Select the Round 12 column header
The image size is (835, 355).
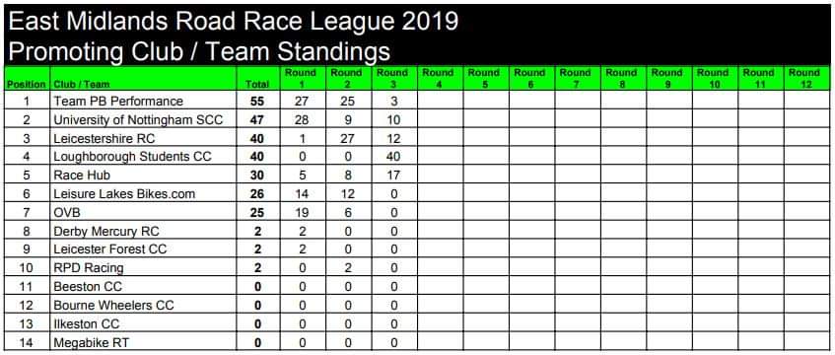coord(805,78)
